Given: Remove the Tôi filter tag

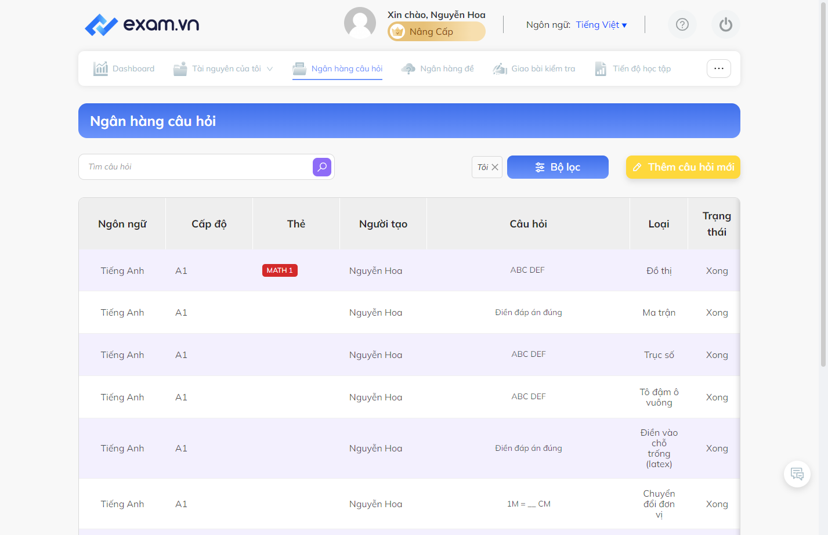Looking at the screenshot, I should coord(495,167).
